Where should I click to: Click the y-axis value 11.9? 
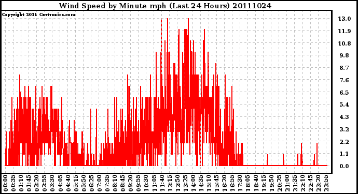pyautogui.click(x=345, y=31)
